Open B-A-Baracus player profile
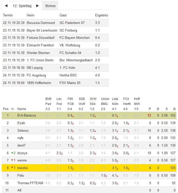The image size is (178, 193). pos(27,116)
